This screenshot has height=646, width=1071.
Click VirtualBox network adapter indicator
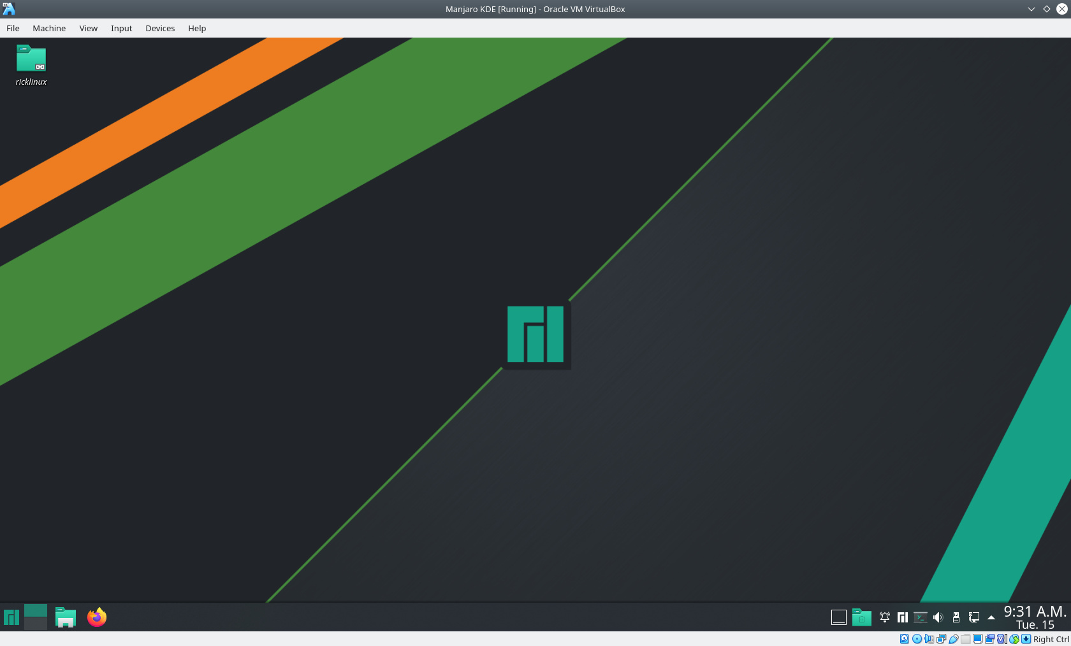coord(942,639)
